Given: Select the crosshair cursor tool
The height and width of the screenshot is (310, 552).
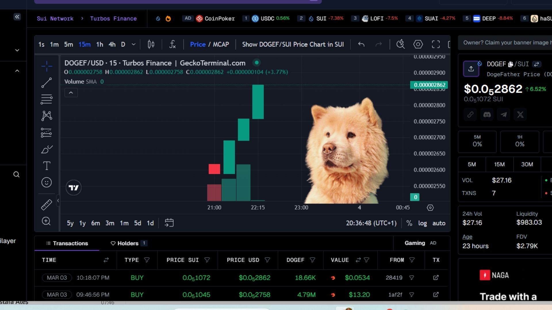Looking at the screenshot, I should (x=47, y=66).
